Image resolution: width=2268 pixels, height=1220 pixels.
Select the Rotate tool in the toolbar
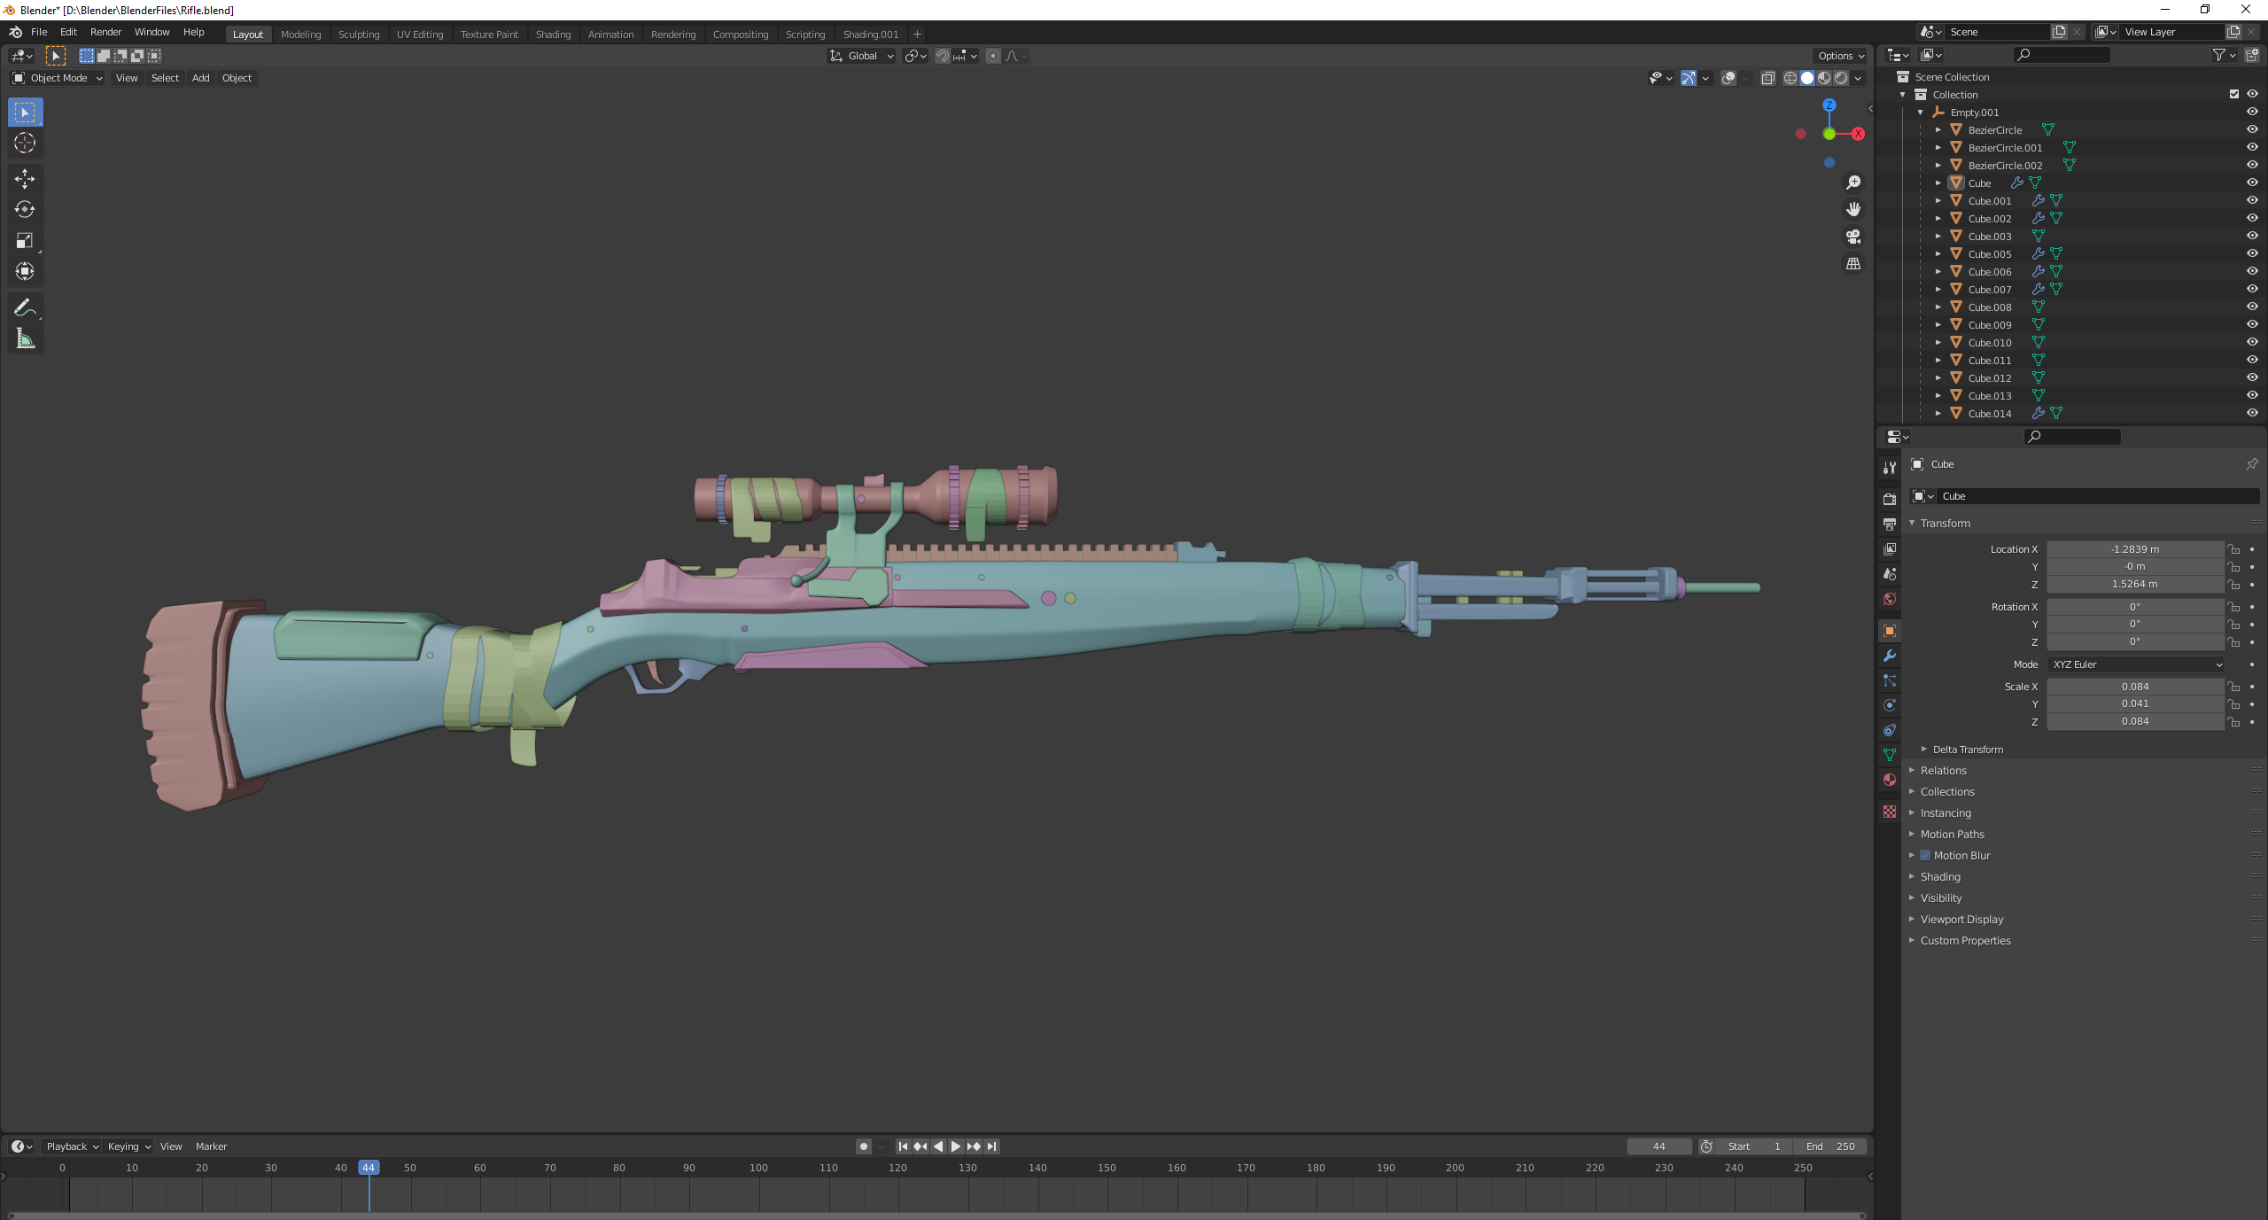(25, 210)
